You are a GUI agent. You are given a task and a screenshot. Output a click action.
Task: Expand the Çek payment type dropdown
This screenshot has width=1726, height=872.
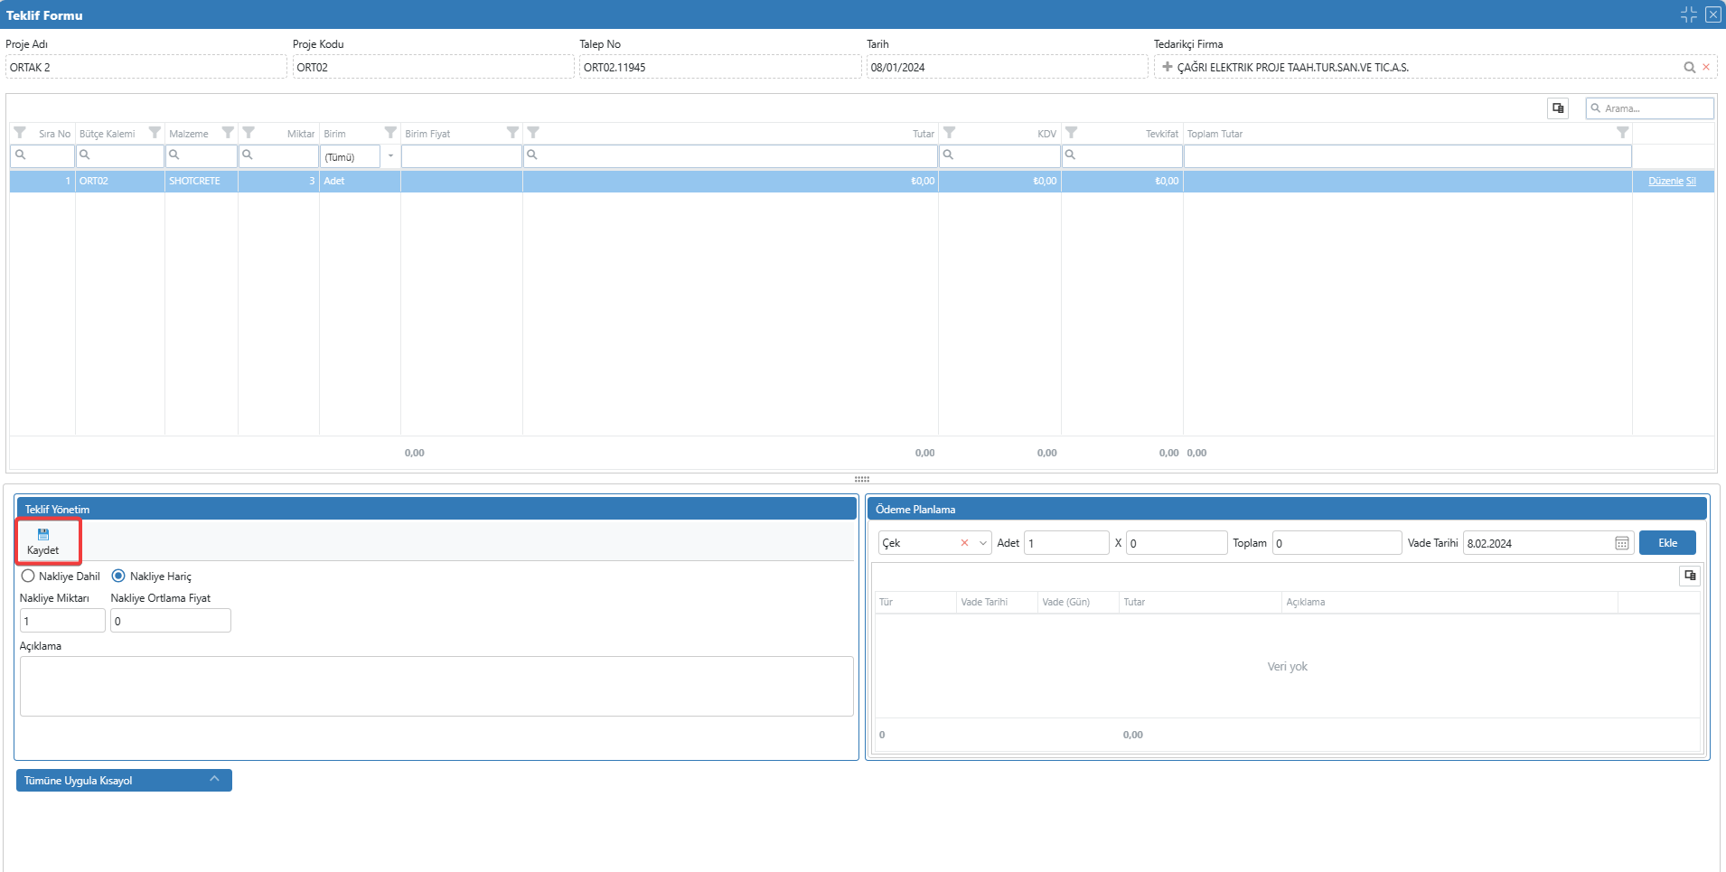click(x=982, y=543)
